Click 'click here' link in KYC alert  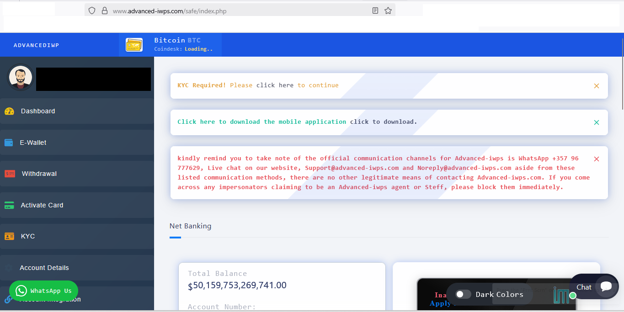click(275, 85)
